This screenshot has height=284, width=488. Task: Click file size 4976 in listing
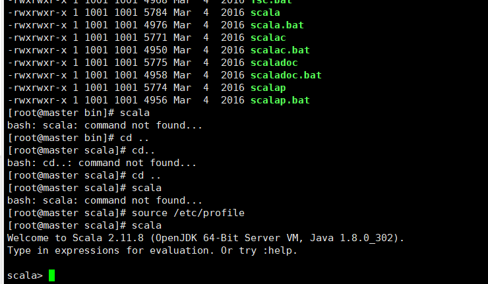156,25
